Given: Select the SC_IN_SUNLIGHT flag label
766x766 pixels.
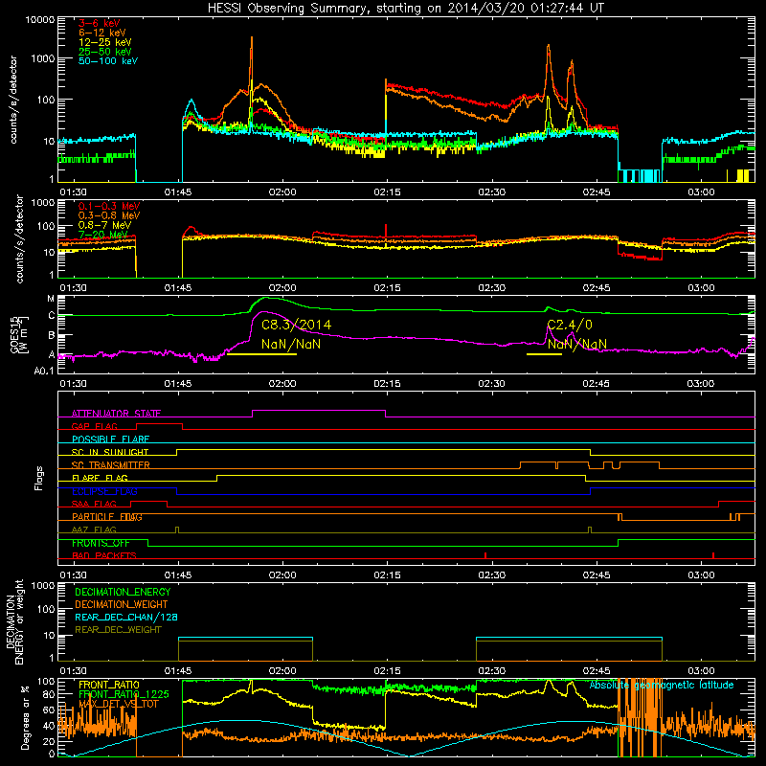Looking at the screenshot, I should [110, 452].
